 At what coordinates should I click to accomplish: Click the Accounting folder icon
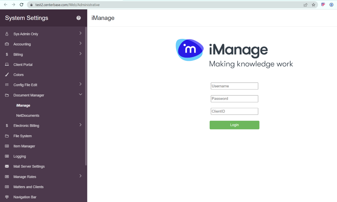pyautogui.click(x=7, y=44)
